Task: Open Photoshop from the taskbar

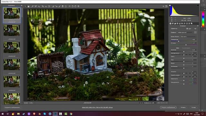Action: pyautogui.click(x=55, y=114)
